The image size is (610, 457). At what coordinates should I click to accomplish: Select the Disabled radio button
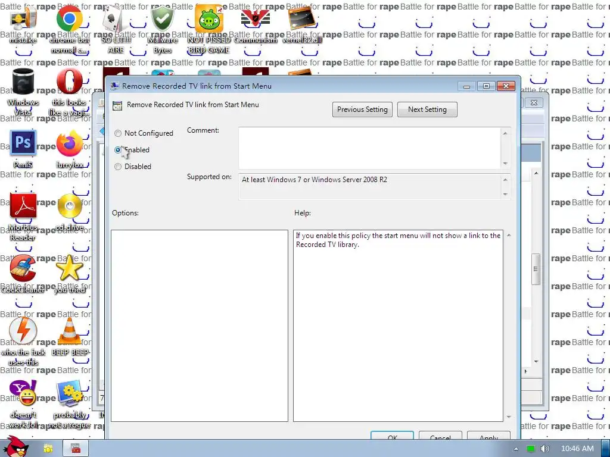(x=118, y=167)
